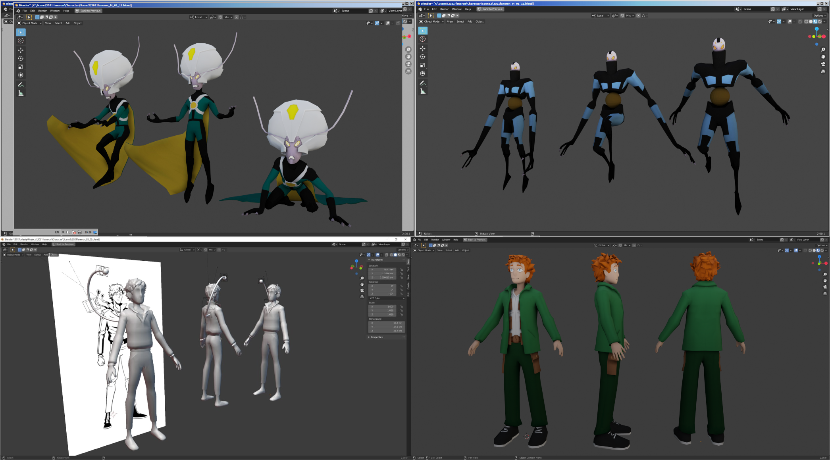Image resolution: width=830 pixels, height=460 pixels.
Task: Open the XYZ Euler rotation mode dropdown
Action: pyautogui.click(x=386, y=298)
